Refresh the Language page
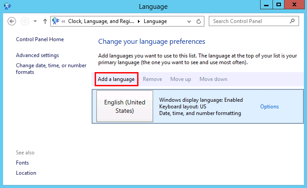The width and height of the screenshot is (307, 188). pos(199,21)
